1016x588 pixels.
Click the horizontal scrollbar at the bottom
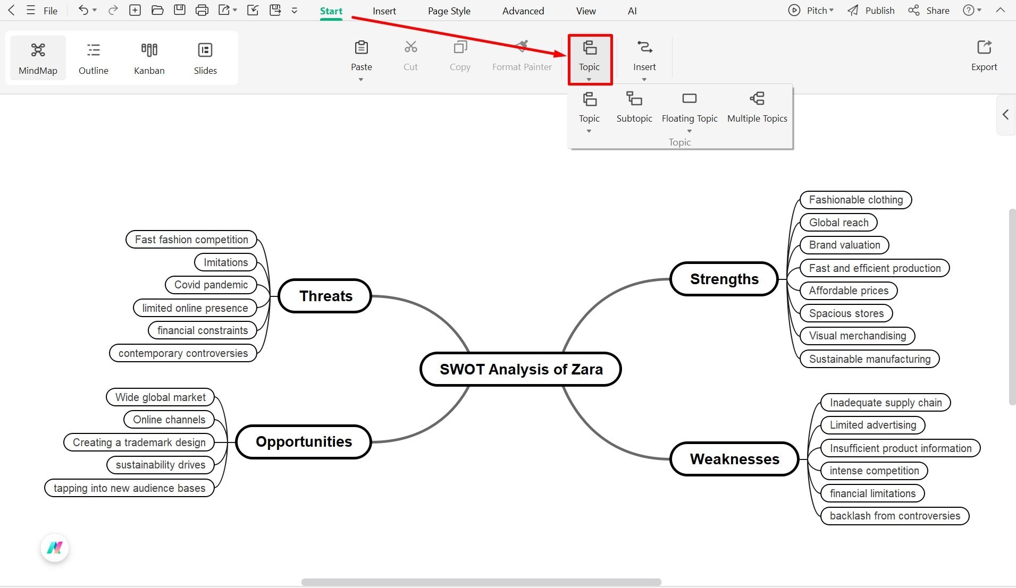click(481, 582)
